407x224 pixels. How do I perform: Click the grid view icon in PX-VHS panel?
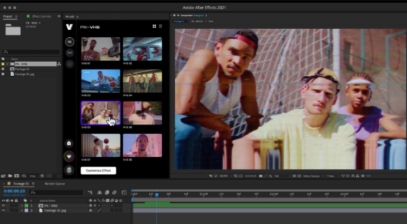pyautogui.click(x=154, y=26)
